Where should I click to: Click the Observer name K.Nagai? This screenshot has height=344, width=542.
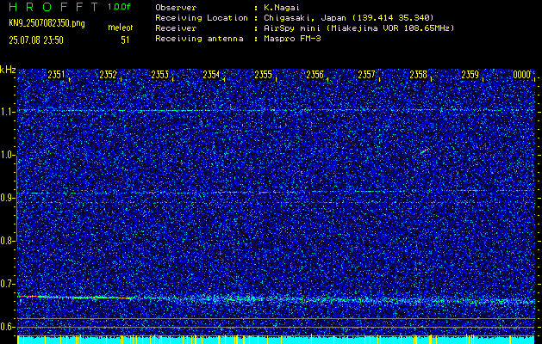[281, 8]
